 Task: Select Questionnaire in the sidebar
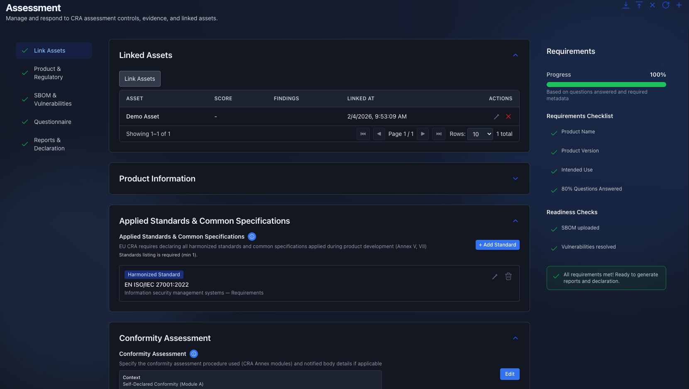click(x=52, y=122)
